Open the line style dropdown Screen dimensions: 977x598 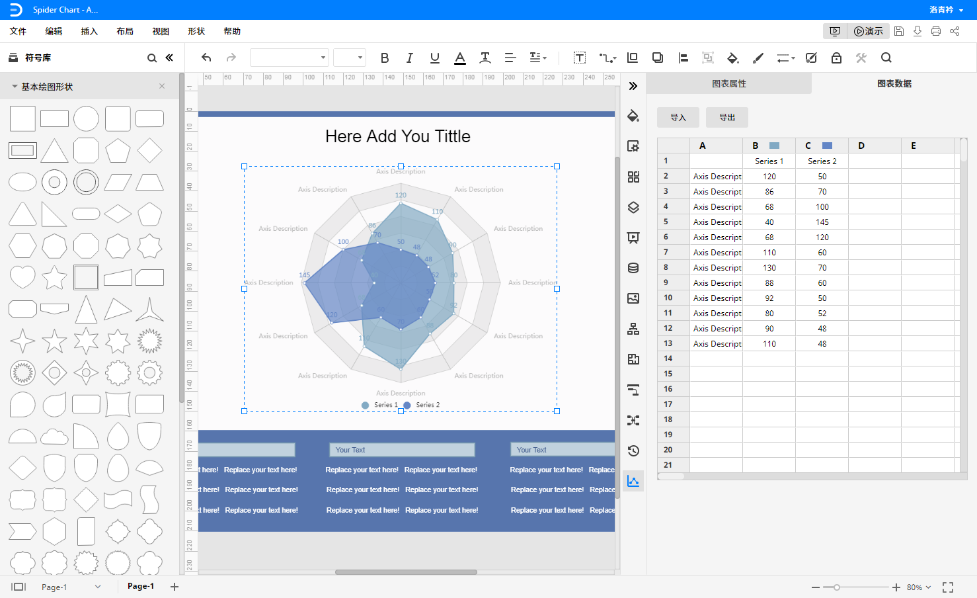(x=785, y=58)
